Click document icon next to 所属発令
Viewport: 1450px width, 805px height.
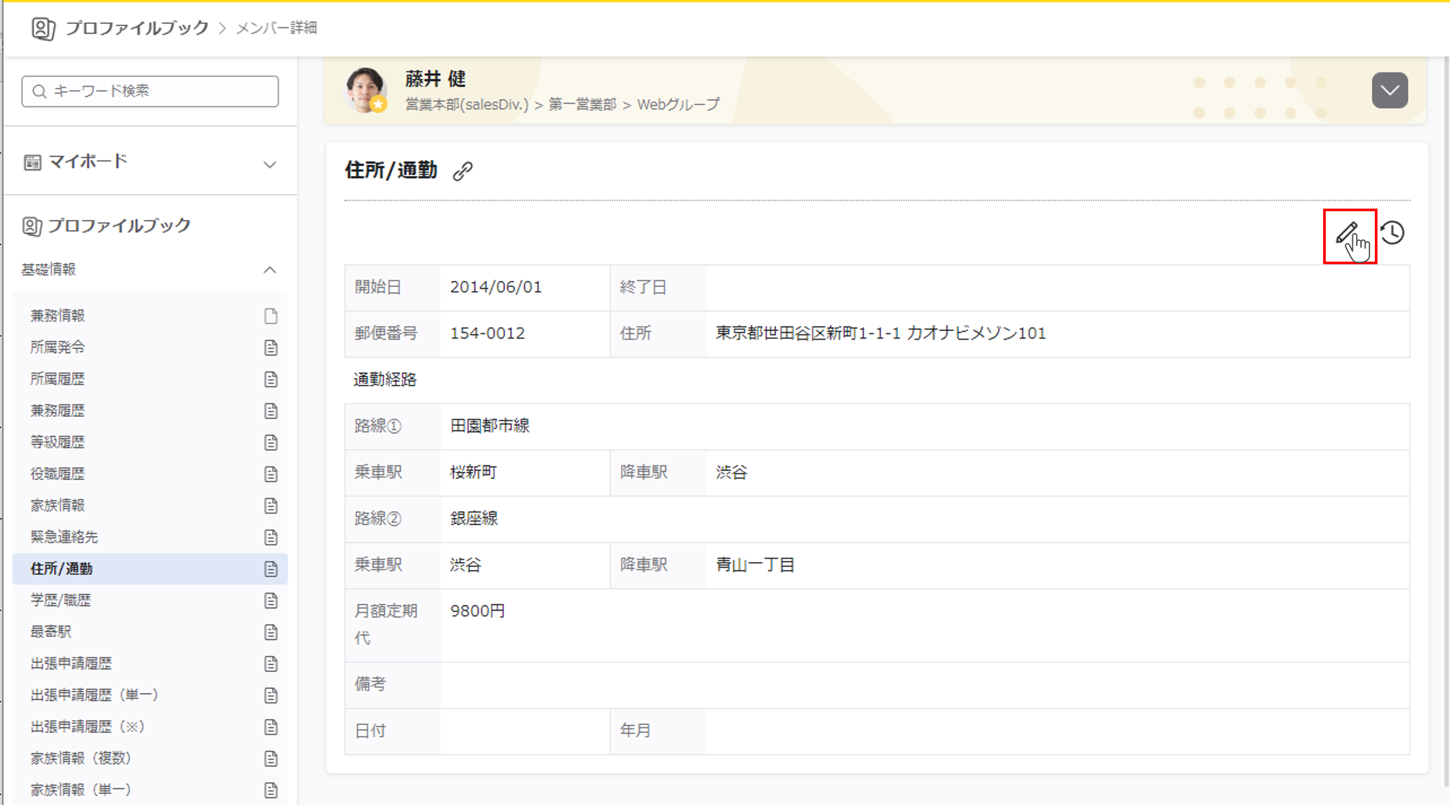271,348
